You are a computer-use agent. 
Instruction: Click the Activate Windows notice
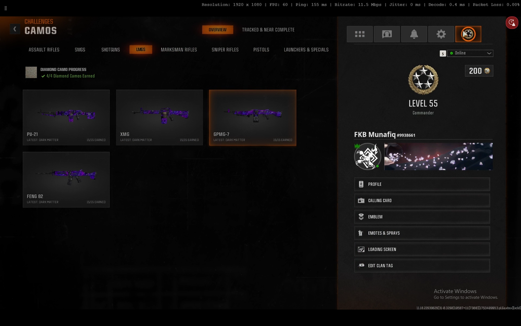click(x=466, y=294)
